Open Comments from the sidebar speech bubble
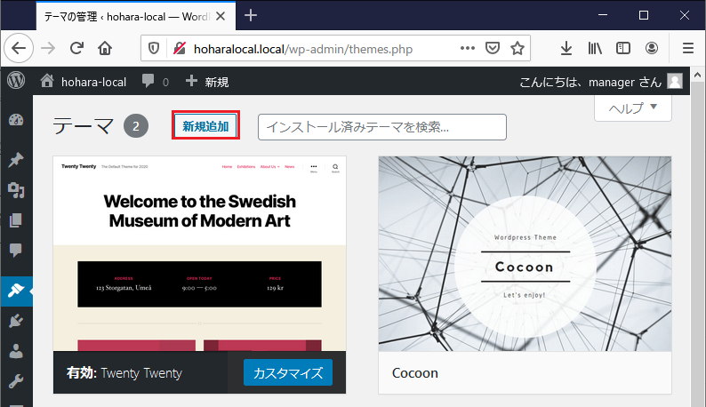The image size is (706, 407). pyautogui.click(x=16, y=251)
